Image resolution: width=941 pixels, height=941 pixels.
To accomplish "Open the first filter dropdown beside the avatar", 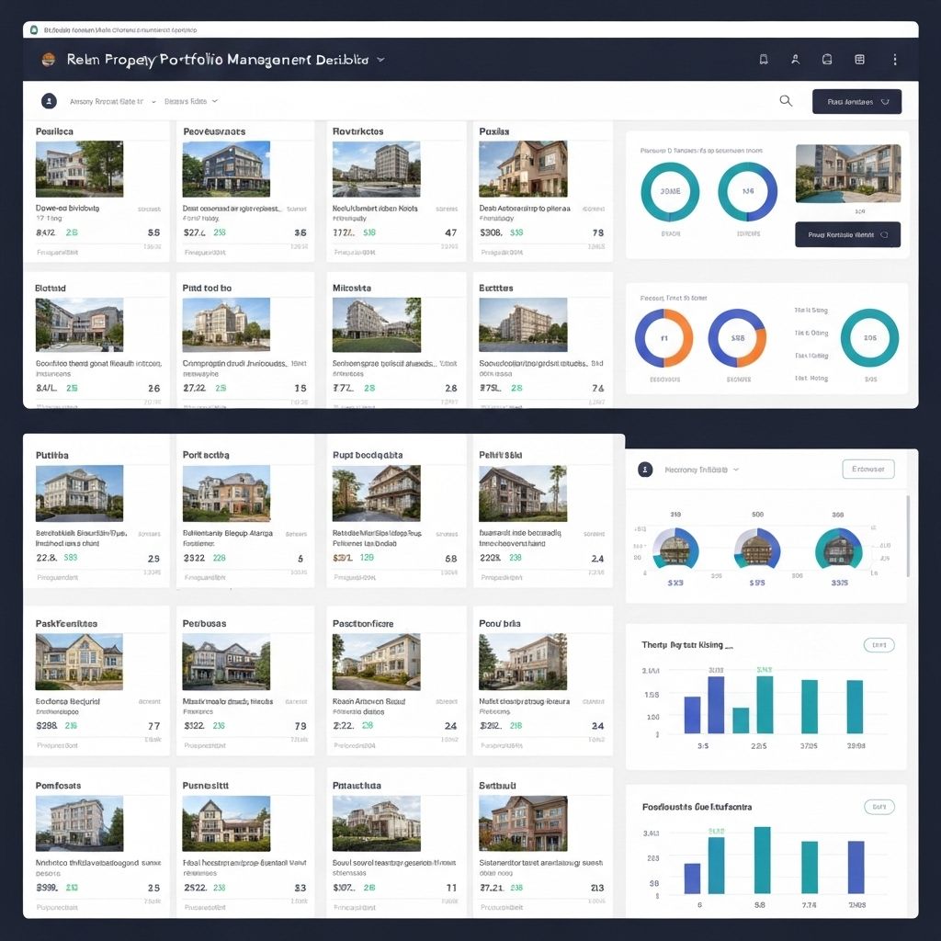I will tap(113, 101).
